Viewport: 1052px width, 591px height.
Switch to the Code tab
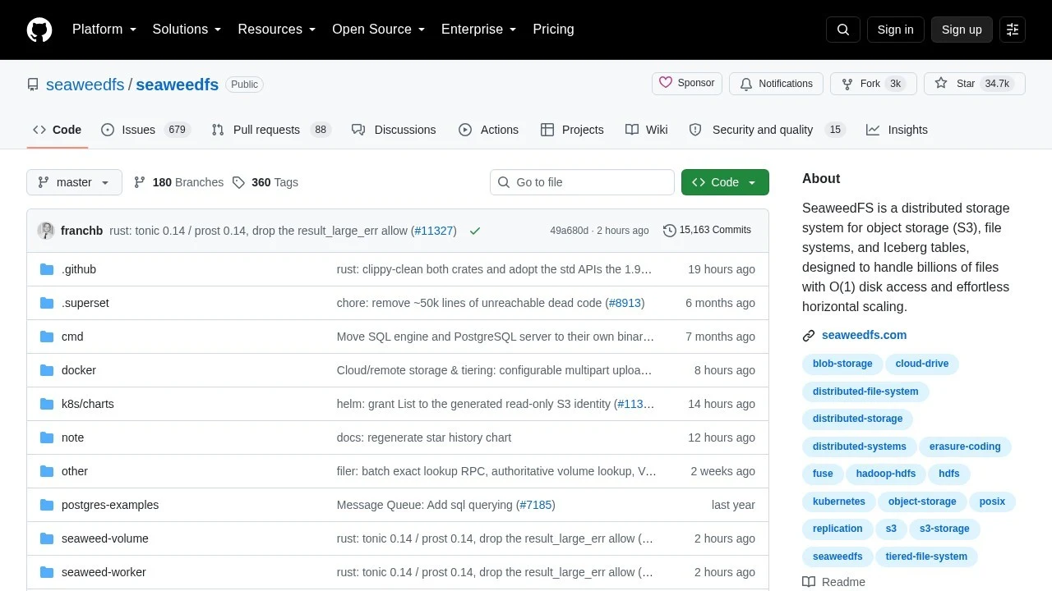coord(58,130)
